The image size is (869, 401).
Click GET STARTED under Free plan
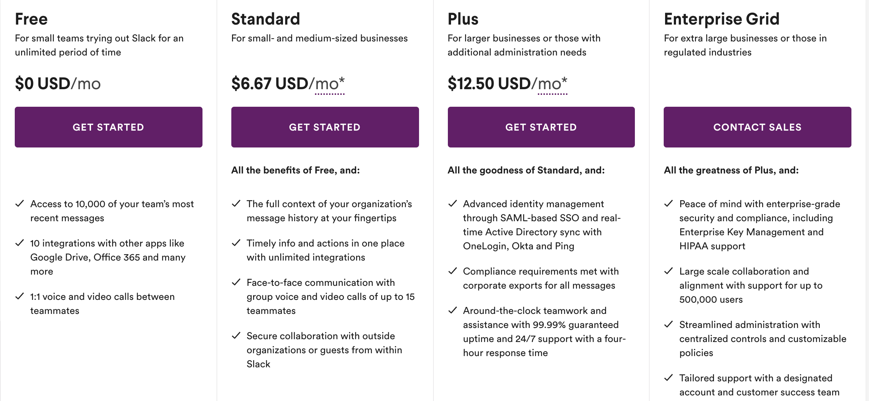(108, 127)
